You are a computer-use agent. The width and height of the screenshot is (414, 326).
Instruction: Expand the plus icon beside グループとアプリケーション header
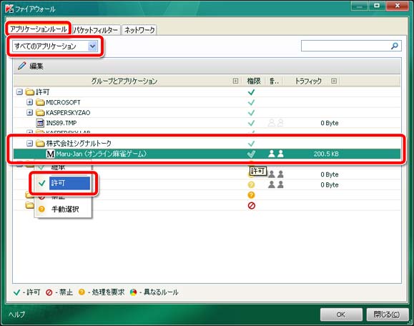235,81
